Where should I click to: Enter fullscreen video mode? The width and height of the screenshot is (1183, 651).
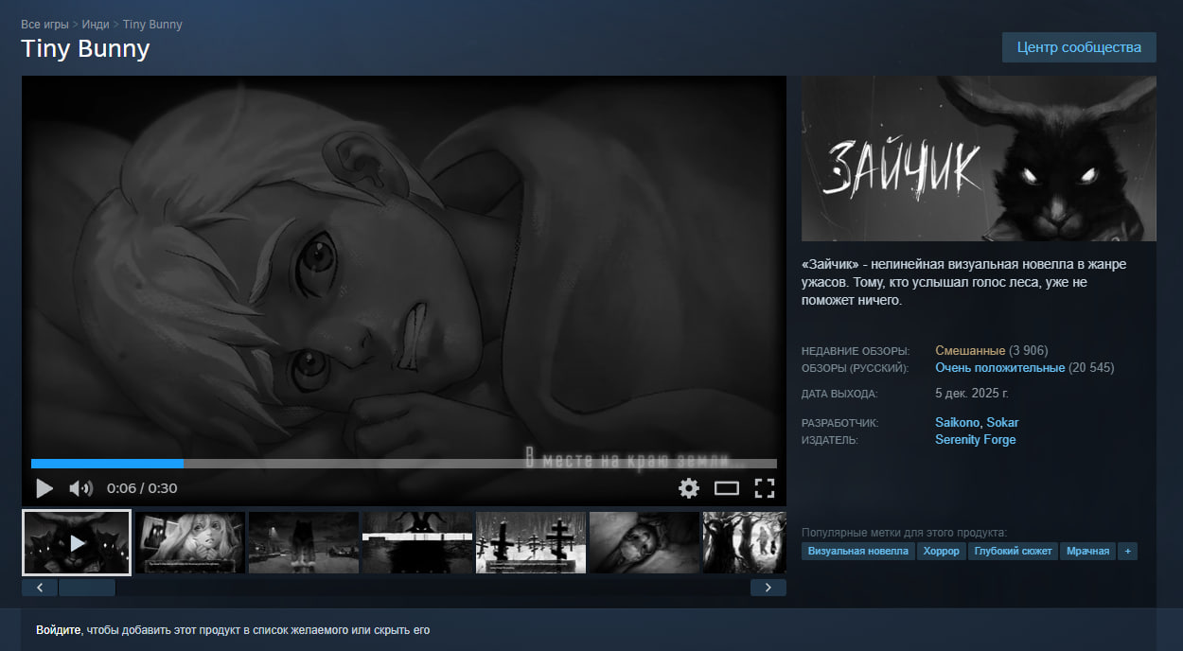pyautogui.click(x=764, y=488)
